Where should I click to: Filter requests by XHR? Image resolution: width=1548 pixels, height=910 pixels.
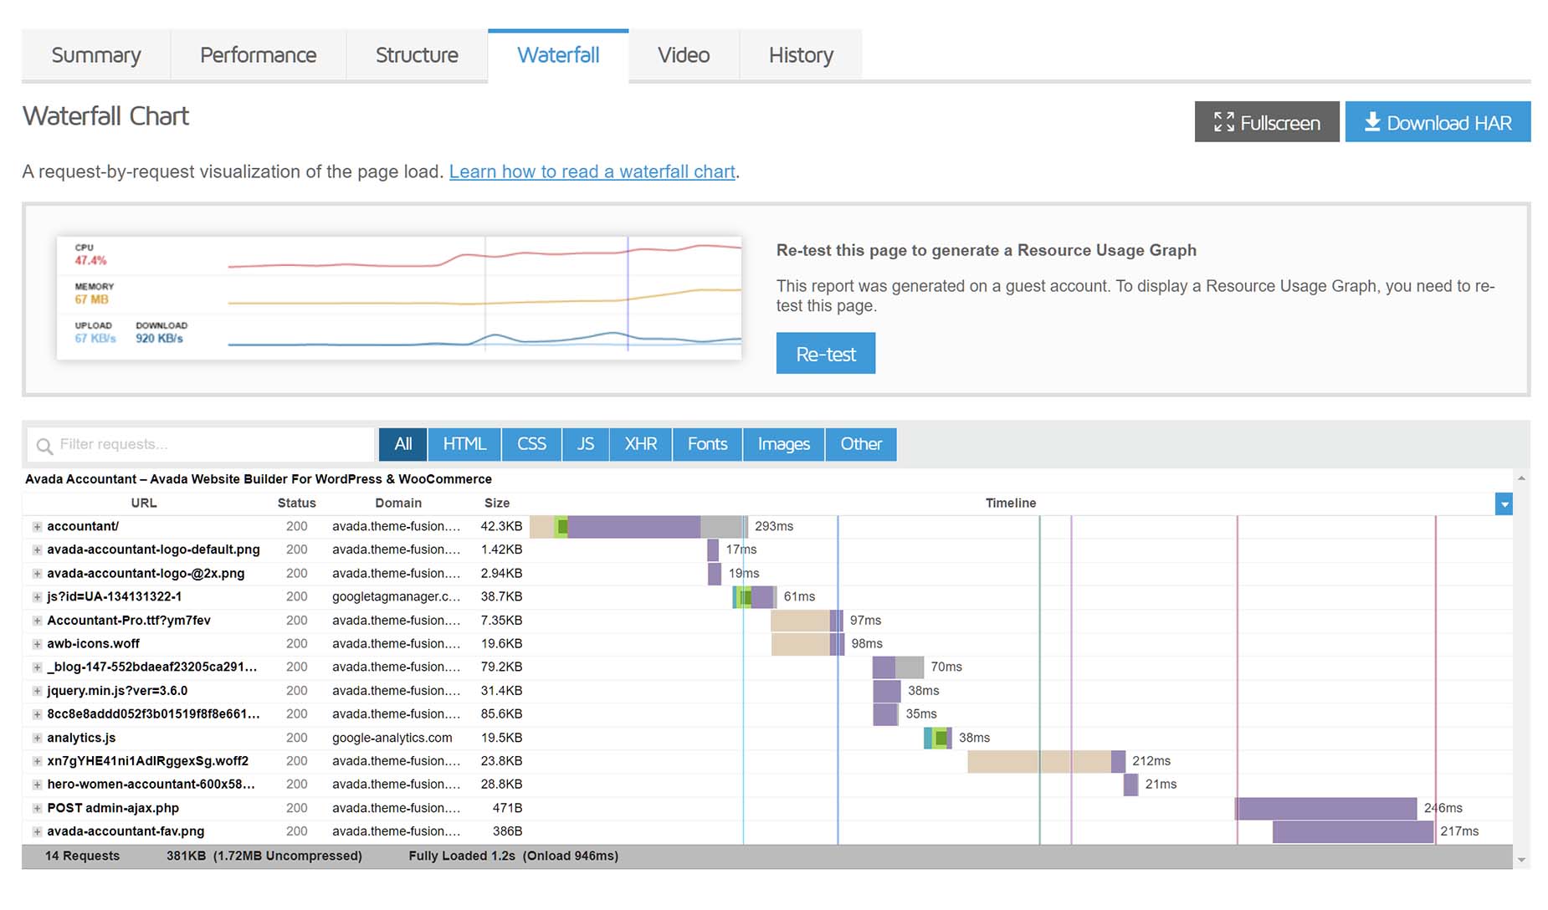tap(641, 444)
